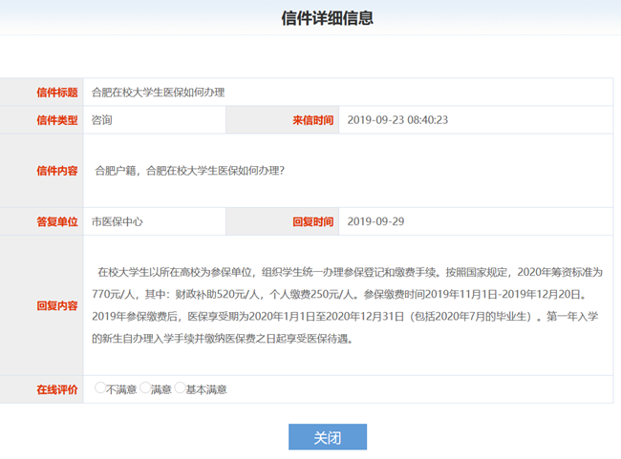Screen dimensions: 621x459
Task: Click the received time 2019-09-23 08:40:23
Action: [397, 120]
